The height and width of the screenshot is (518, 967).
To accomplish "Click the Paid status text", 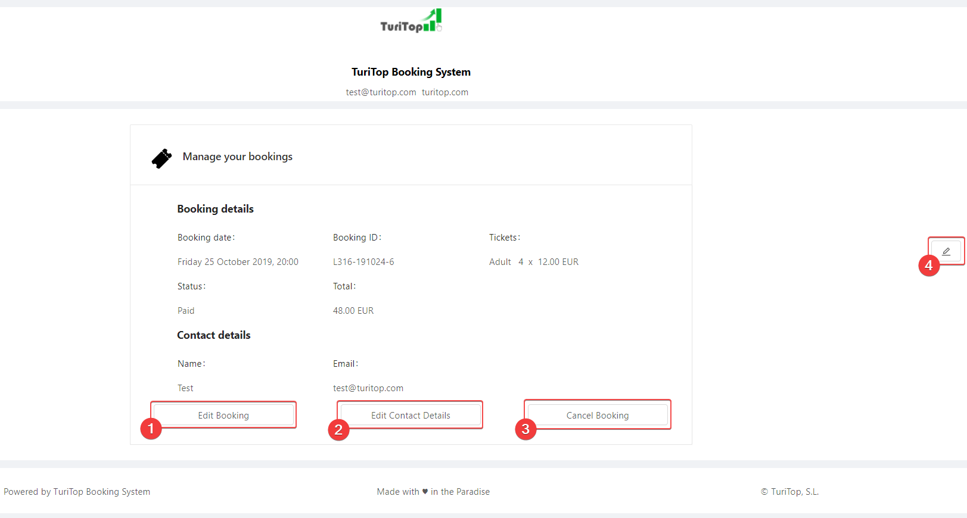I will coord(186,311).
